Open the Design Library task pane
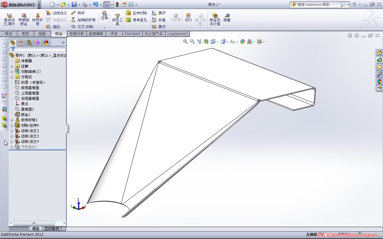Screen dimensions: 383x239 pyautogui.click(x=379, y=60)
